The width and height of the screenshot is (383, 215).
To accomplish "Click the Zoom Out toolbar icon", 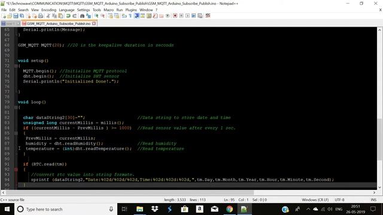I will pos(102,16).
